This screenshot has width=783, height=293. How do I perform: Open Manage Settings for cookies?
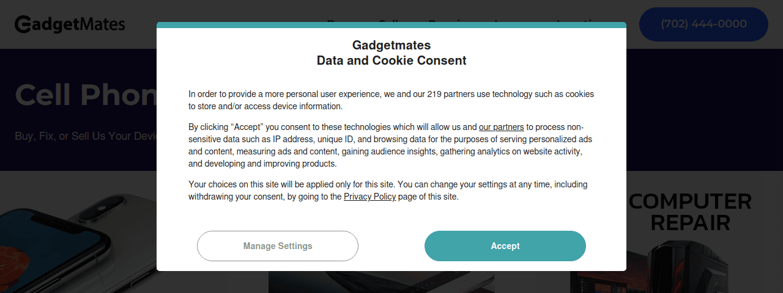[x=277, y=246]
